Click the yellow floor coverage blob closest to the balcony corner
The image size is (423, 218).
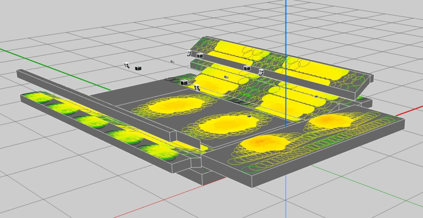point(176,105)
